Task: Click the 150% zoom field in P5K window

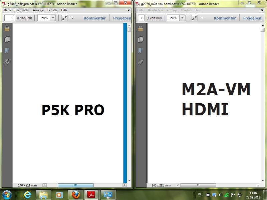Action: 44,18
